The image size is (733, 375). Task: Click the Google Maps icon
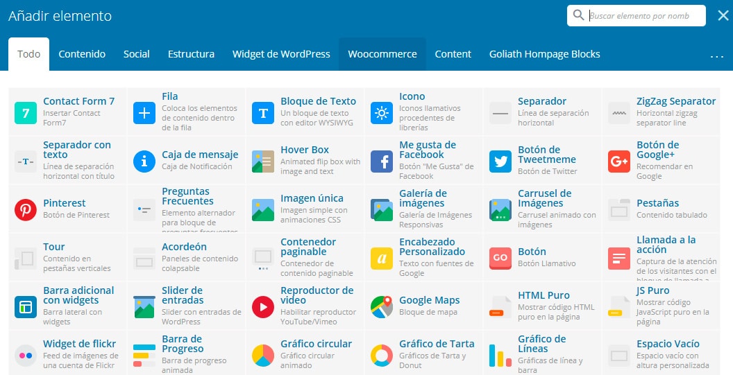(x=382, y=307)
